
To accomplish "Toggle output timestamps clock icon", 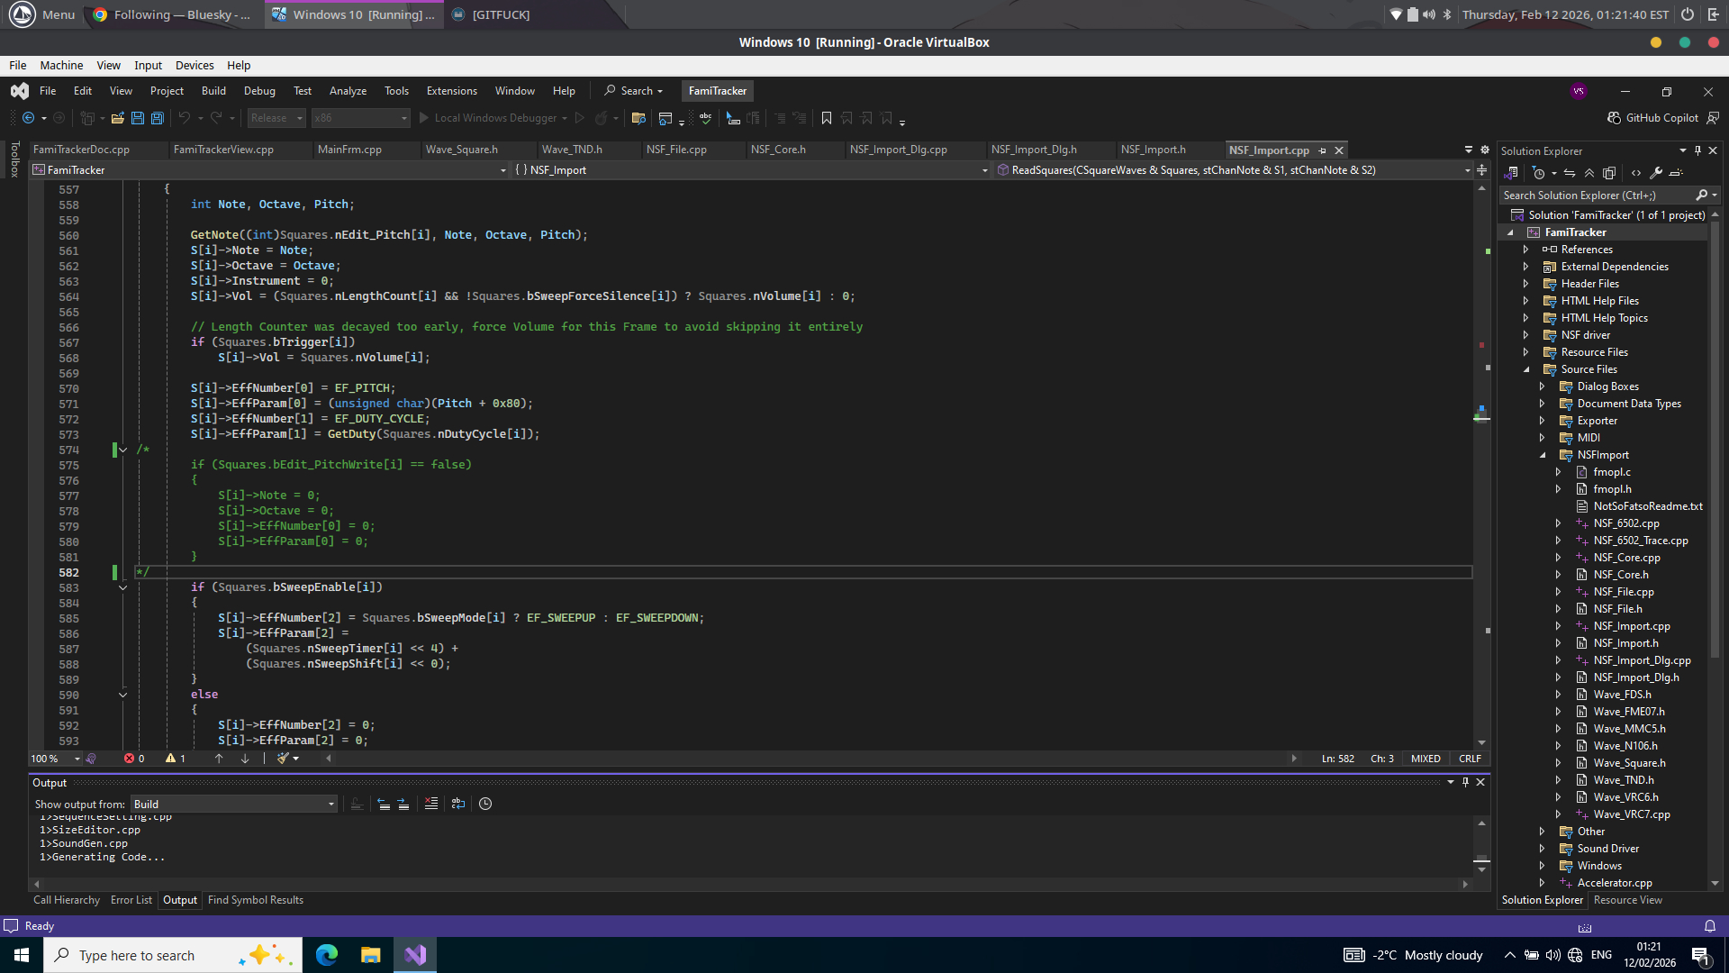I will [485, 804].
